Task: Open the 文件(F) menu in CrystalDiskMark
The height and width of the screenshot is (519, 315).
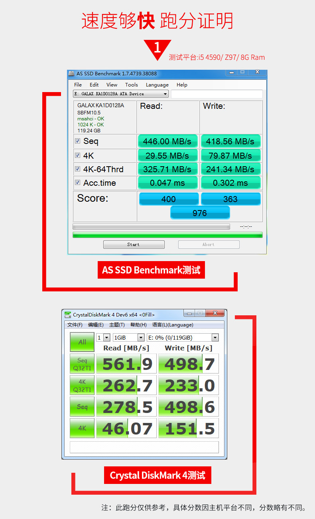Action: click(75, 325)
